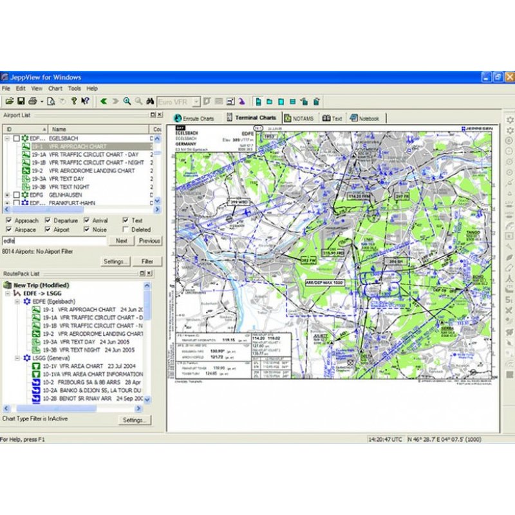Click the yellow question mark help icon
Screen dimensions: 515x515
click(74, 101)
